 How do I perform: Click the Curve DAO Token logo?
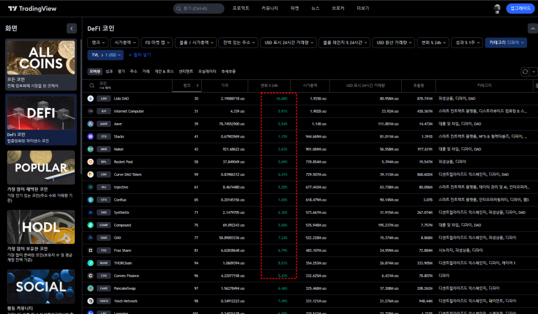pos(91,174)
